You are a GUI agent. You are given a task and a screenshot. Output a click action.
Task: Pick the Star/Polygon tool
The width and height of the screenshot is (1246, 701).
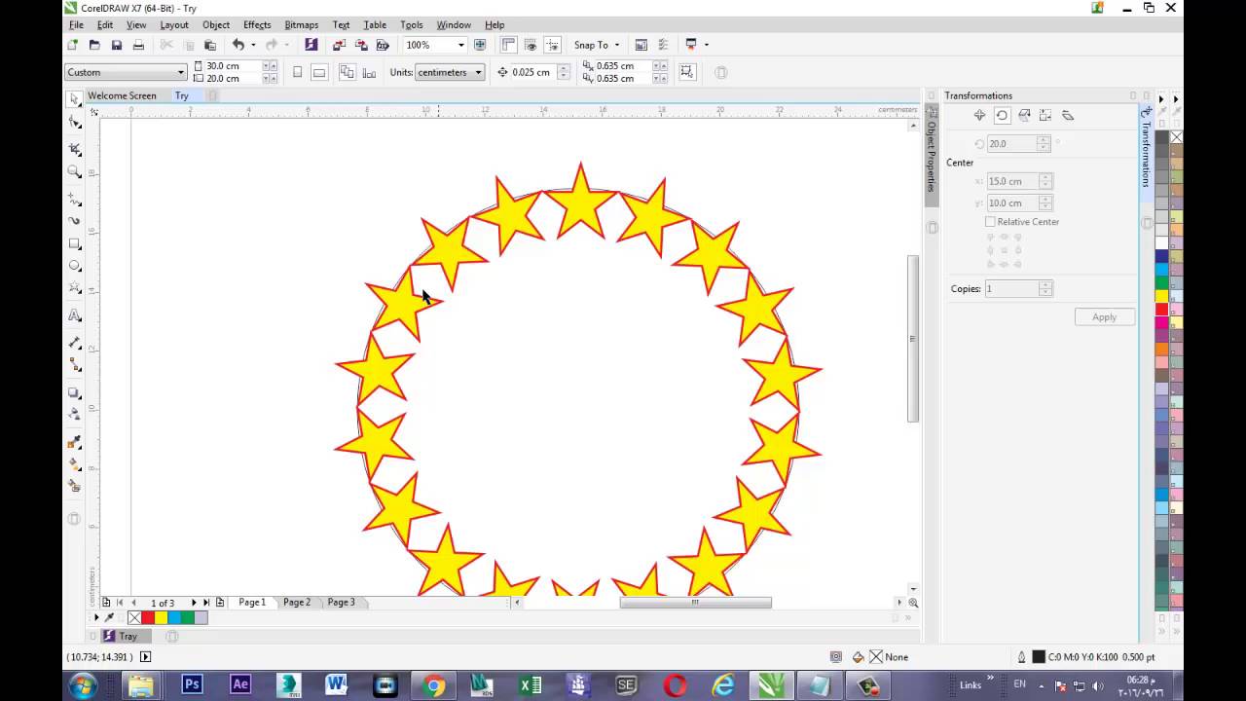pos(75,290)
